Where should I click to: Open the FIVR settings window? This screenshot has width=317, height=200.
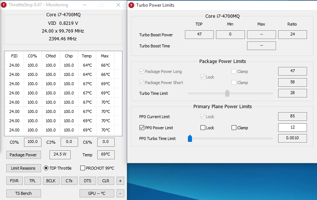(x=14, y=181)
